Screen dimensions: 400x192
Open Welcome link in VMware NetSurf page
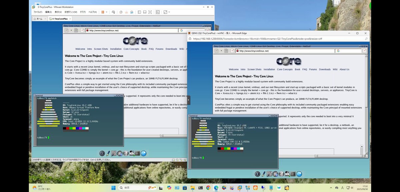80,49
